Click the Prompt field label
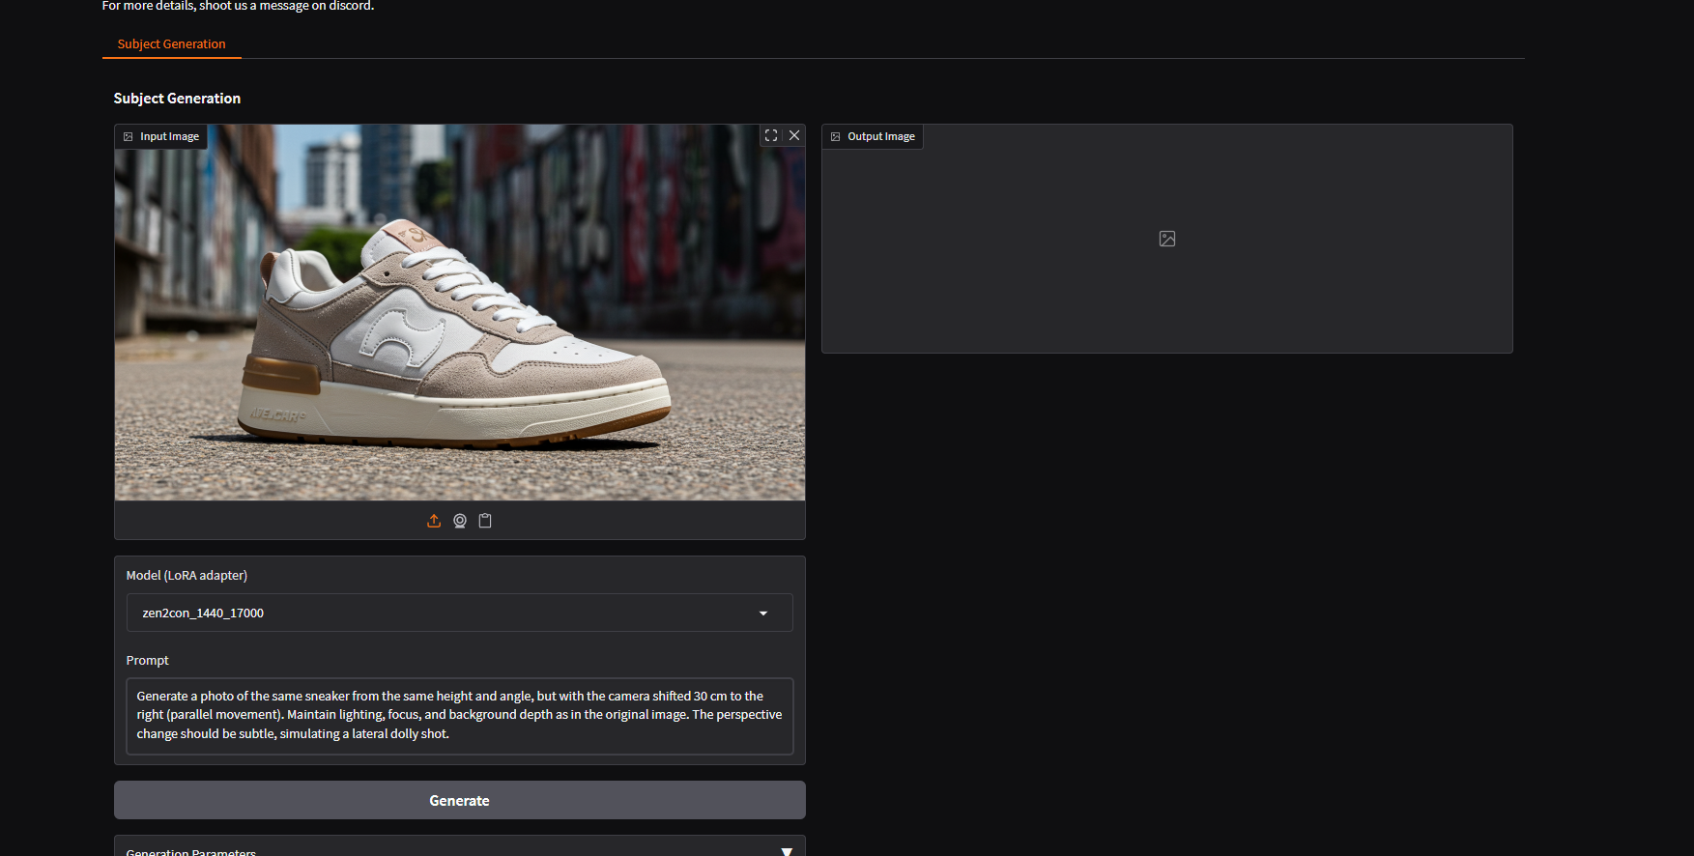 147,661
